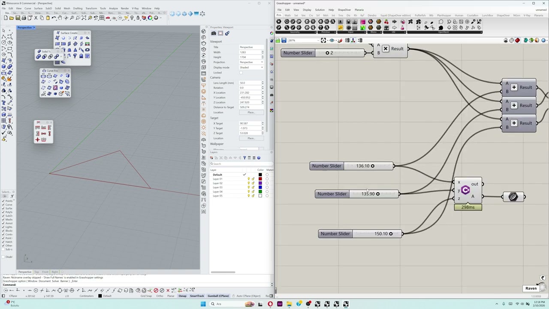Screen dimensions: 549x309
Task: Click the Lens Length stepper arrows
Action: 262,83
